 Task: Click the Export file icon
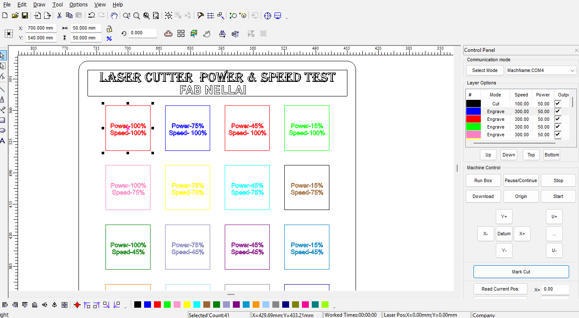tap(48, 15)
